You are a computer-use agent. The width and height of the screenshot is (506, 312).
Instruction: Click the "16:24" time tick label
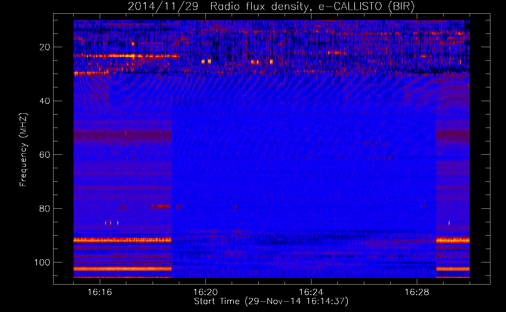pyautogui.click(x=311, y=292)
